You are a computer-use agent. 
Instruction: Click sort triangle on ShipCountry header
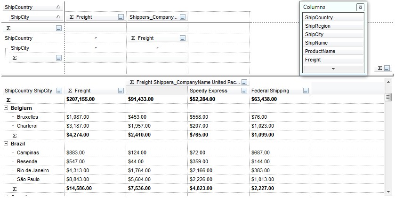58,7
